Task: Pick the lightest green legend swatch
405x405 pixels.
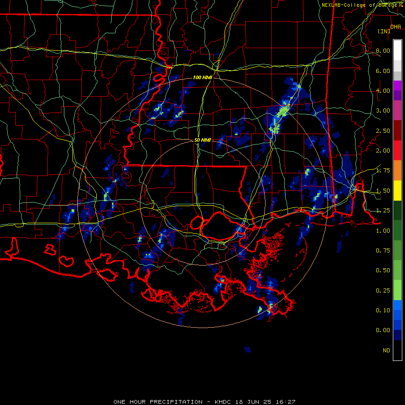Action: [x=397, y=290]
